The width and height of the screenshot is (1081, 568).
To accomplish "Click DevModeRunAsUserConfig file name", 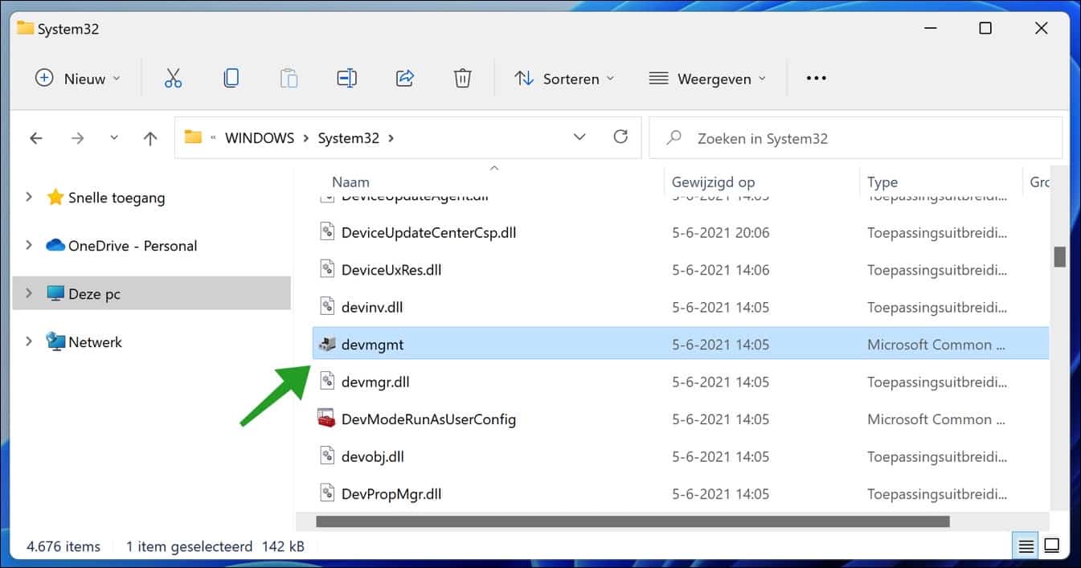I will [428, 419].
